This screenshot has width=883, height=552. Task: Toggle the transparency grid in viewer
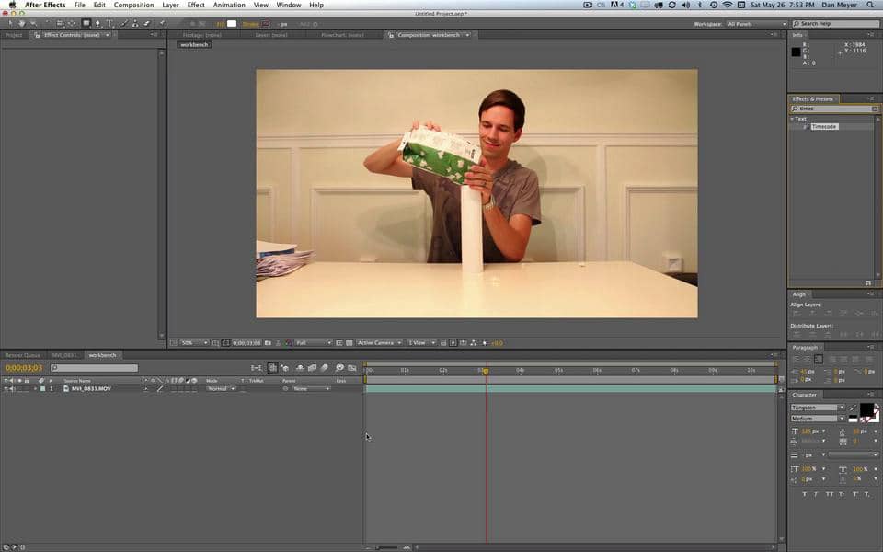click(350, 342)
